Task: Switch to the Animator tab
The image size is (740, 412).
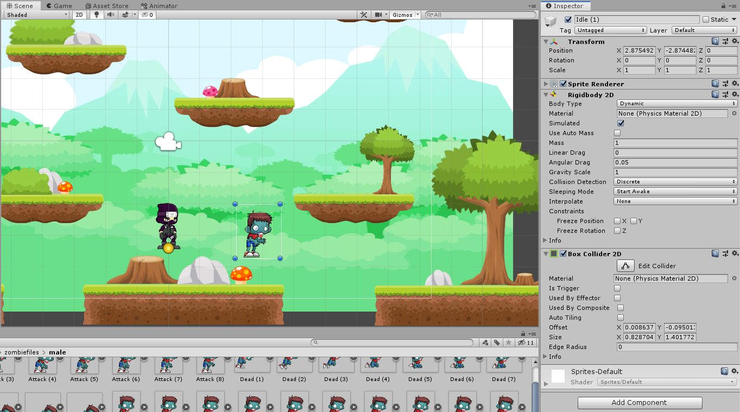Action: [x=159, y=6]
